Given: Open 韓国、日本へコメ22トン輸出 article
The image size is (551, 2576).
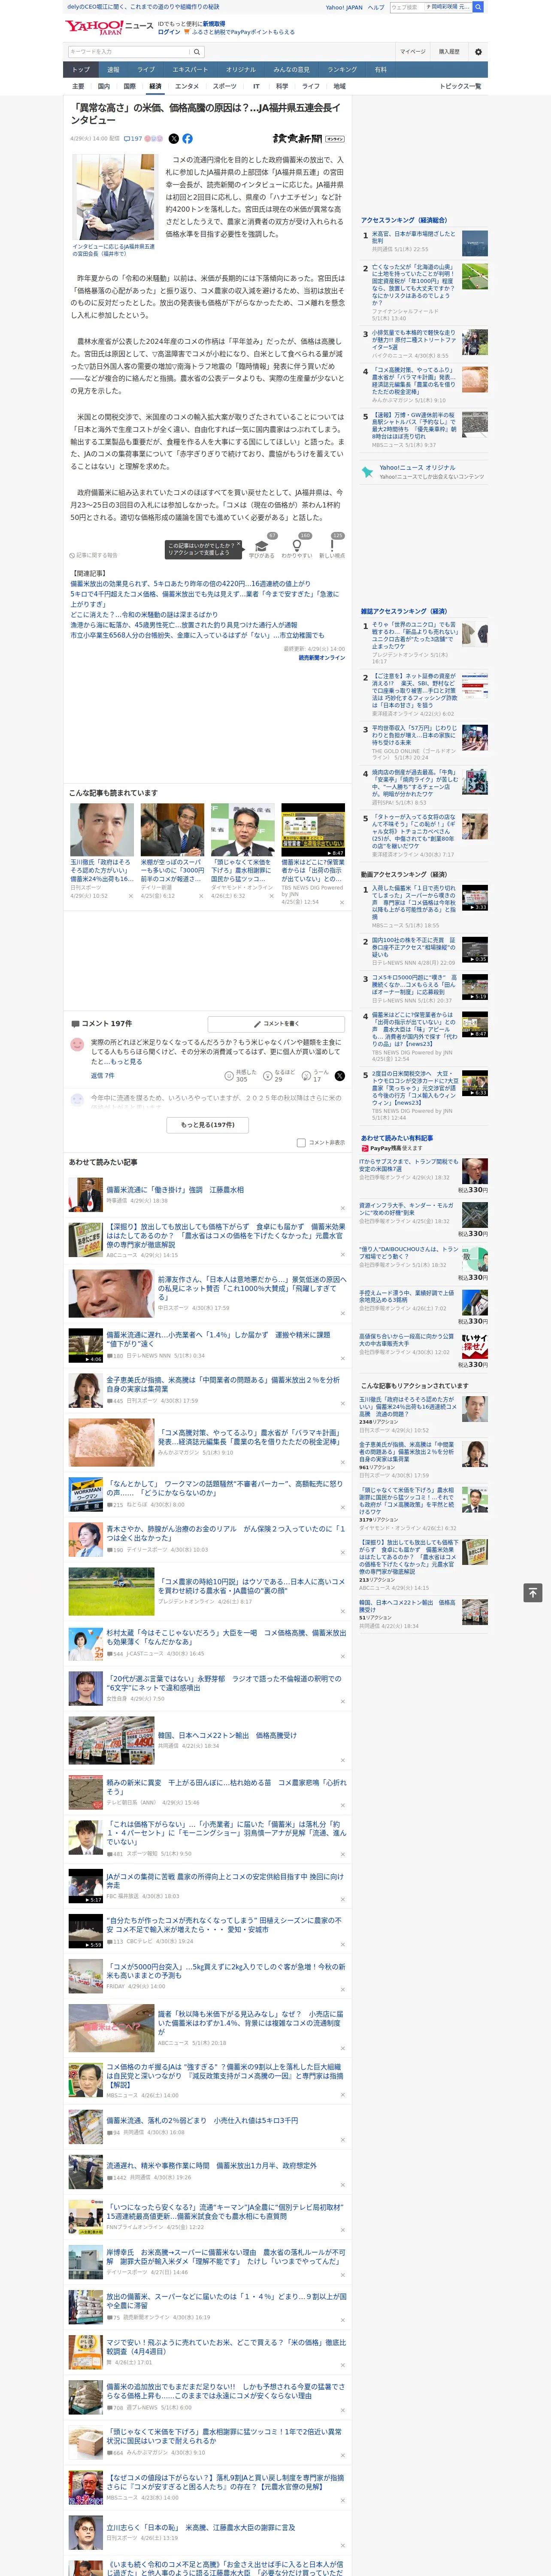Looking at the screenshot, I should coord(227,1735).
